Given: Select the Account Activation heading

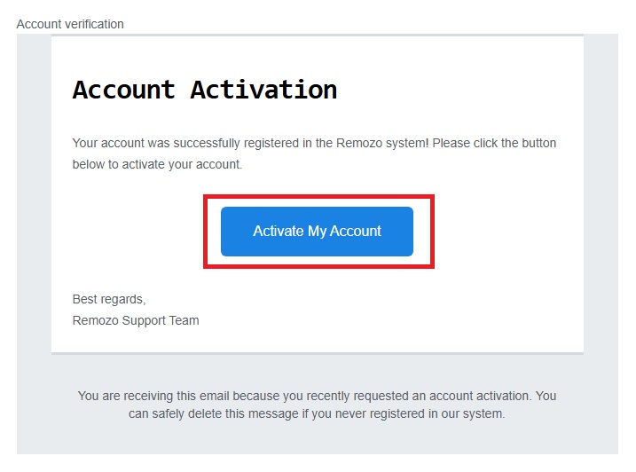Looking at the screenshot, I should point(205,90).
